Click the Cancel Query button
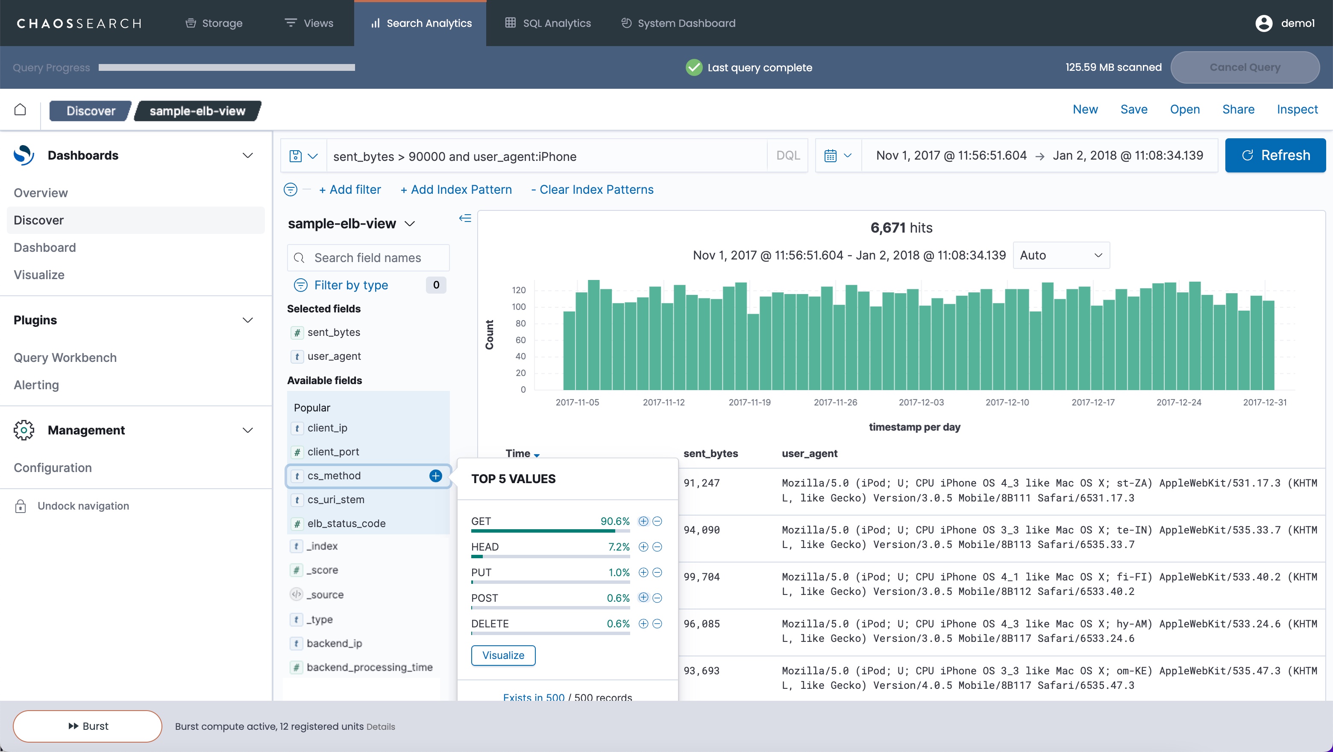The height and width of the screenshot is (752, 1333). tap(1245, 67)
